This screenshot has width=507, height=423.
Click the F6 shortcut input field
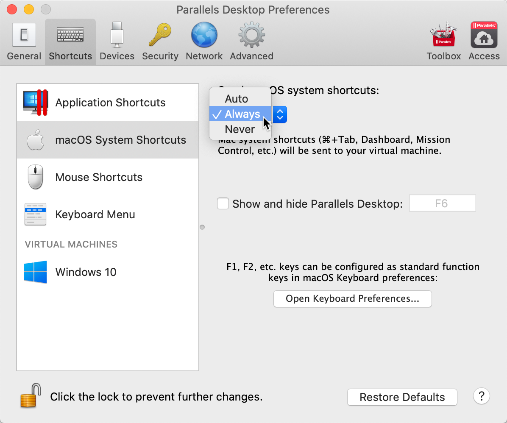click(442, 203)
